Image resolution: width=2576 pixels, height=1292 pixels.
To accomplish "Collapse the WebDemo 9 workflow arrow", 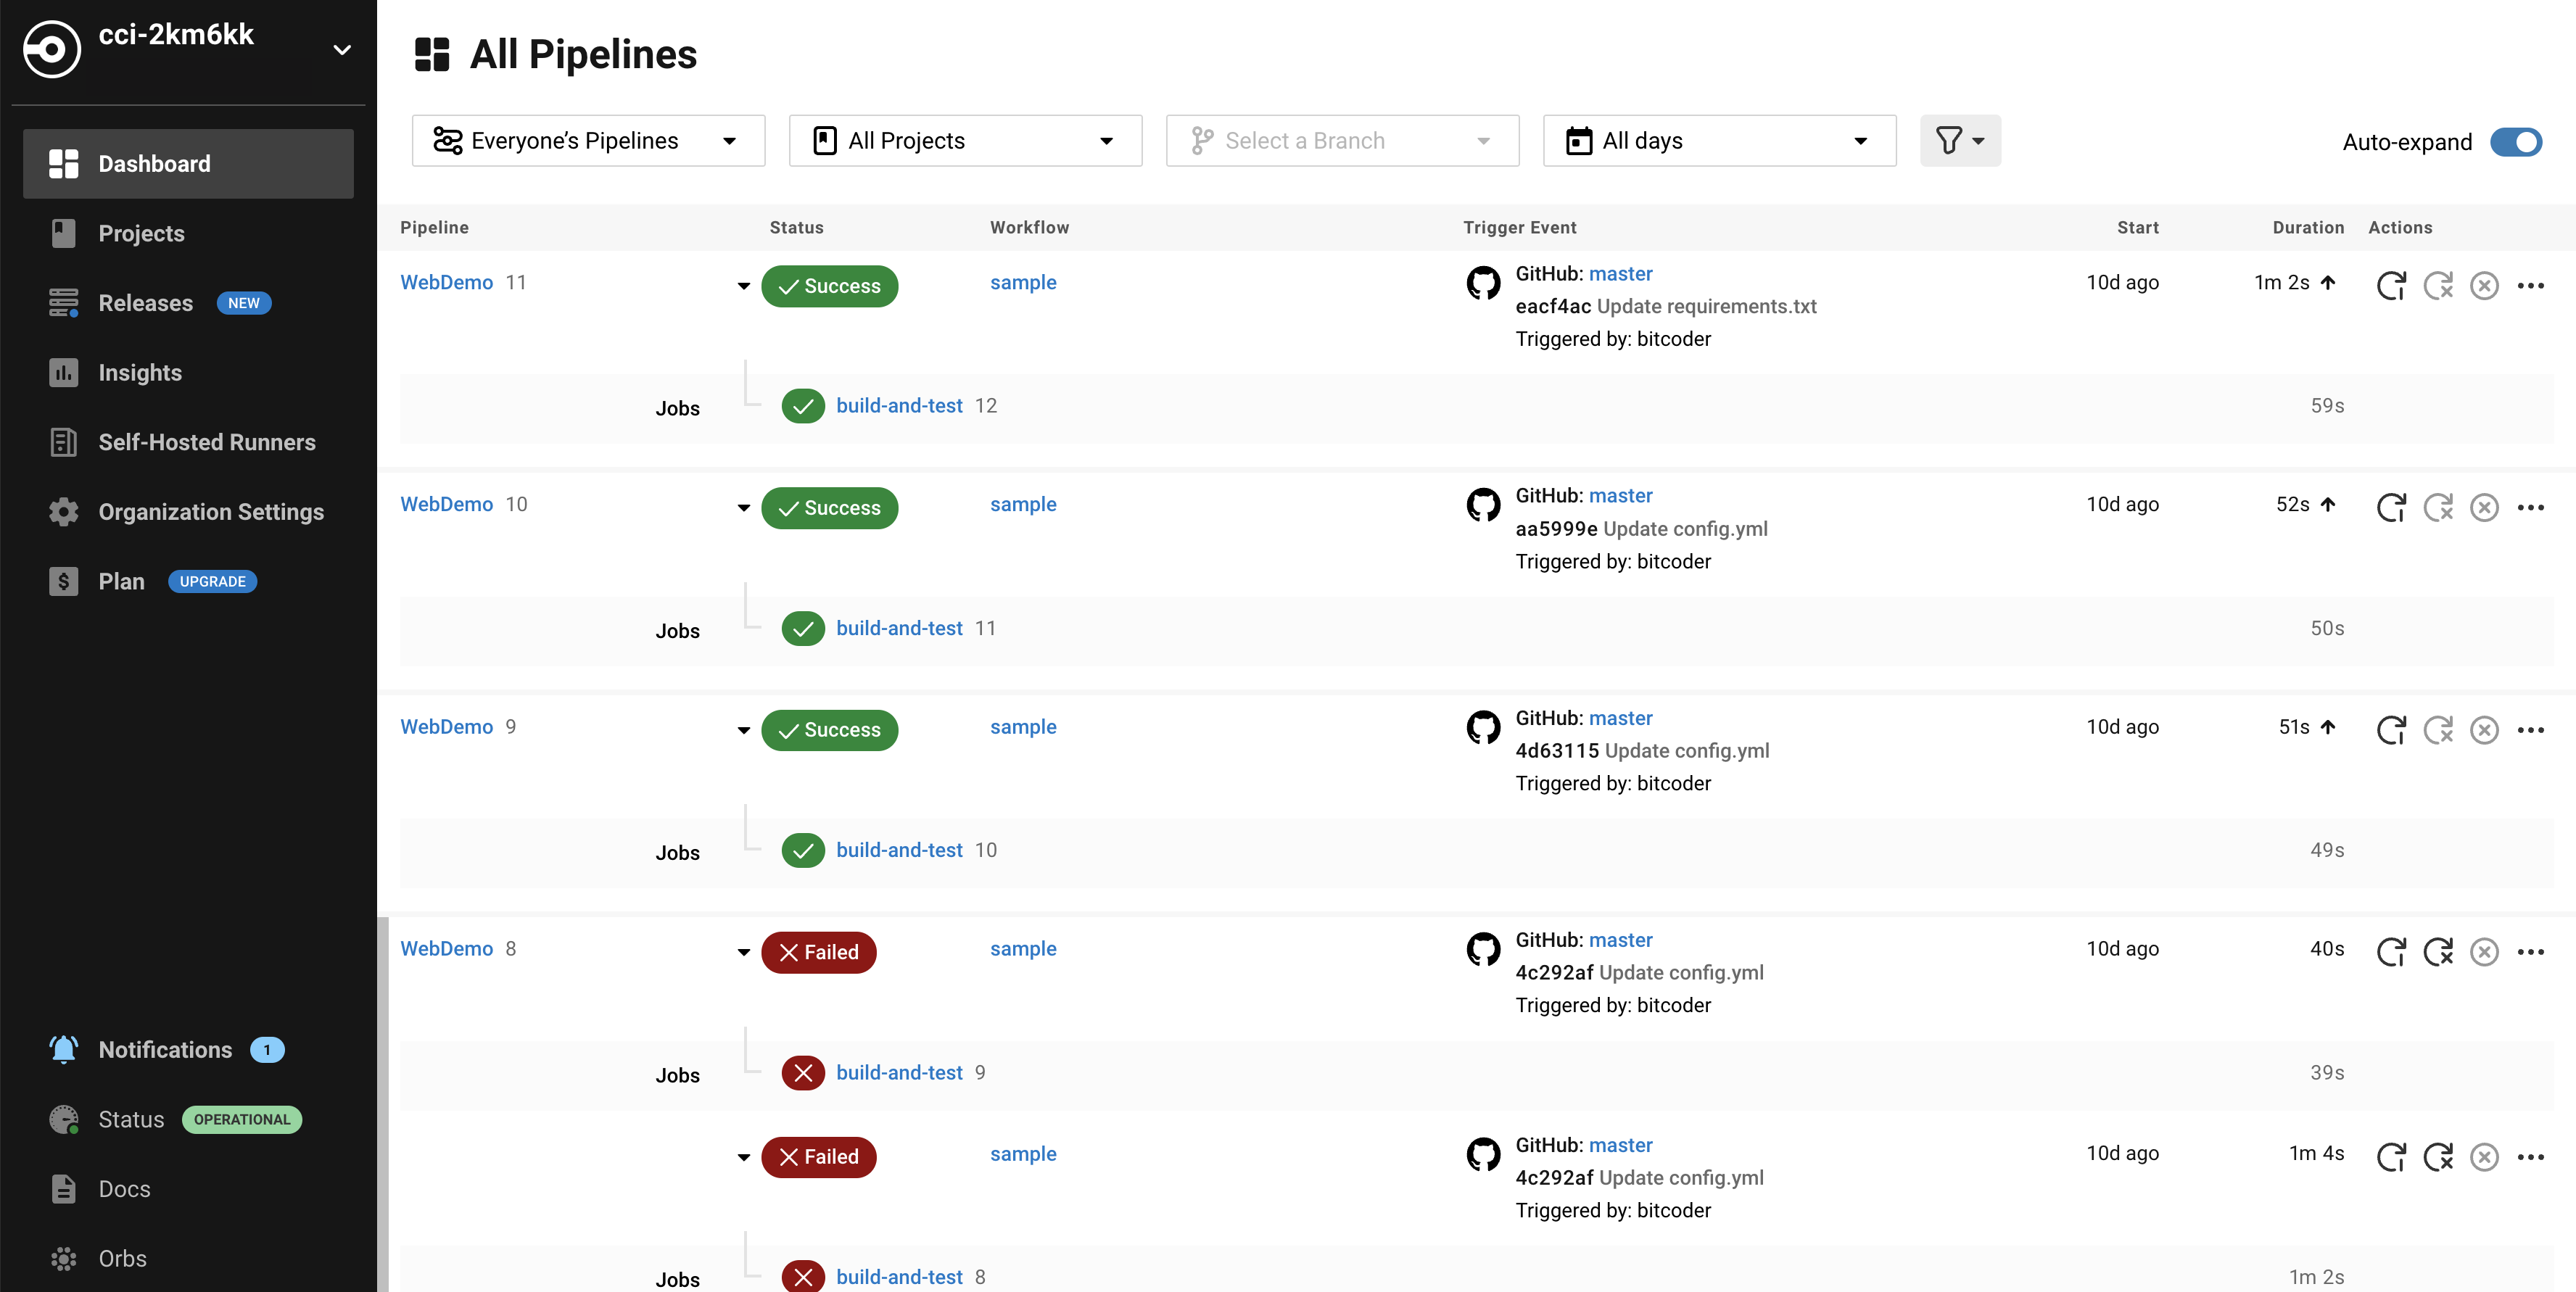I will tap(743, 730).
